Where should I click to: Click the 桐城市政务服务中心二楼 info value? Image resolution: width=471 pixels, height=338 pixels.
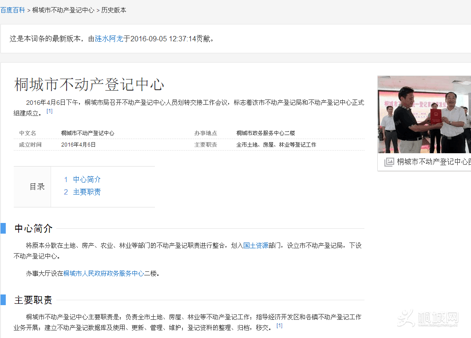pos(265,133)
